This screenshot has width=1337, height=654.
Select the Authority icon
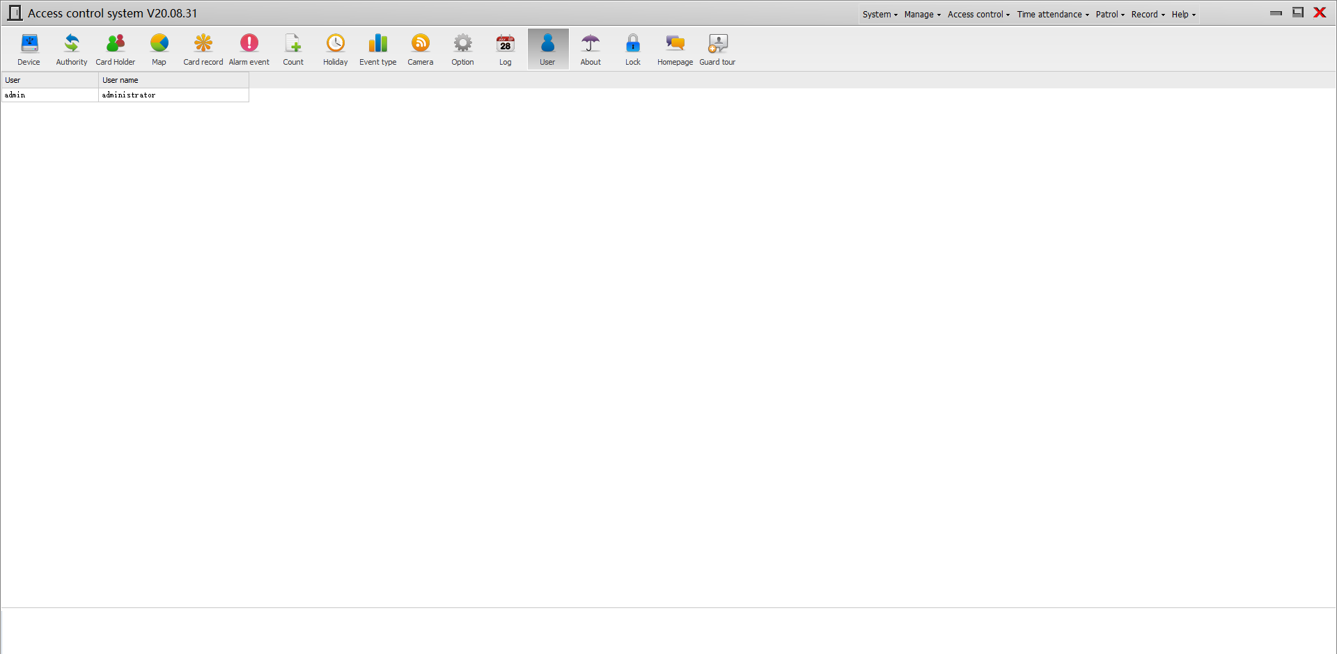pyautogui.click(x=72, y=49)
